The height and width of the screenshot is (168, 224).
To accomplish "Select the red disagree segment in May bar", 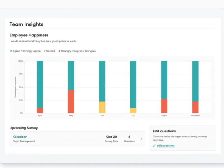I will coord(71,101).
